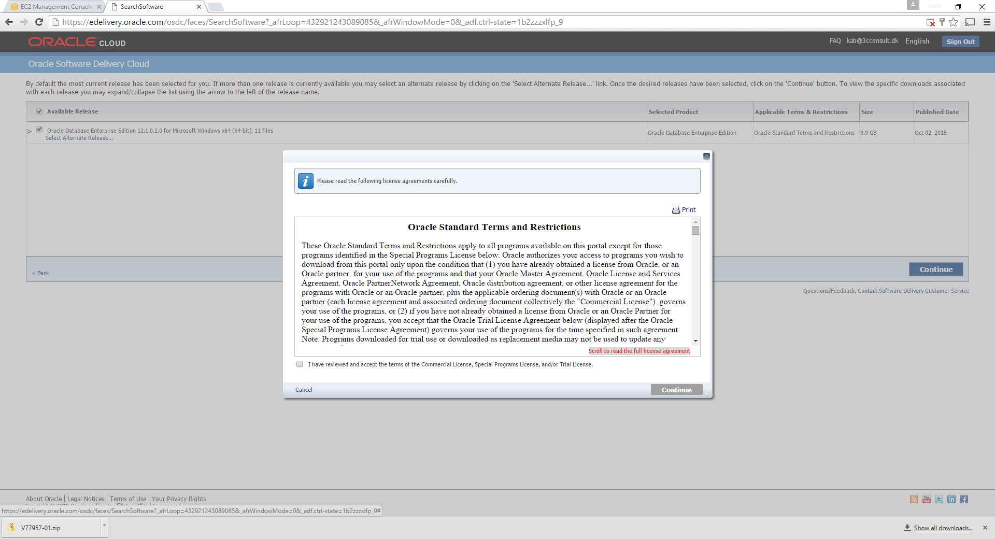This screenshot has width=995, height=539.
Task: Click the blue information icon
Action: click(306, 181)
